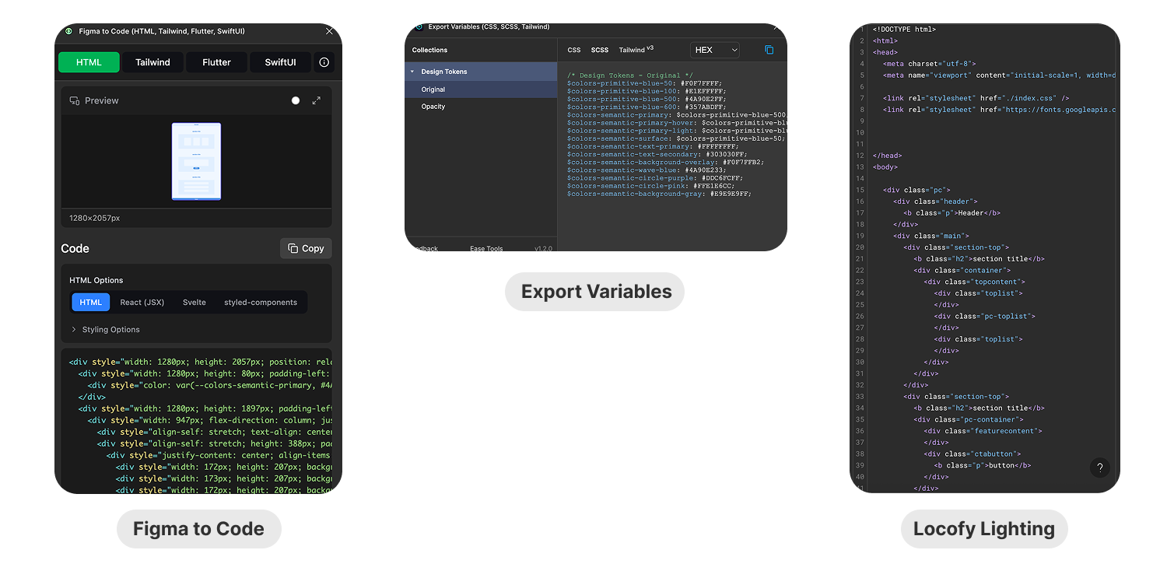Choose the React (JSX) output option
Image resolution: width=1167 pixels, height=564 pixels.
click(x=142, y=303)
